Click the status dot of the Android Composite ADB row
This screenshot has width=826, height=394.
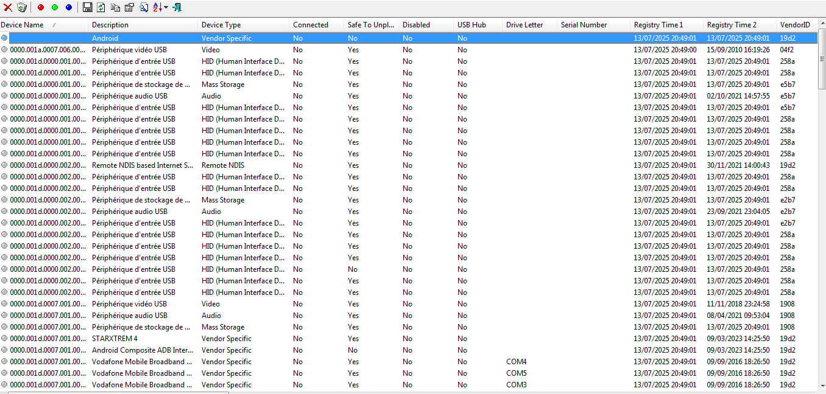(x=5, y=350)
